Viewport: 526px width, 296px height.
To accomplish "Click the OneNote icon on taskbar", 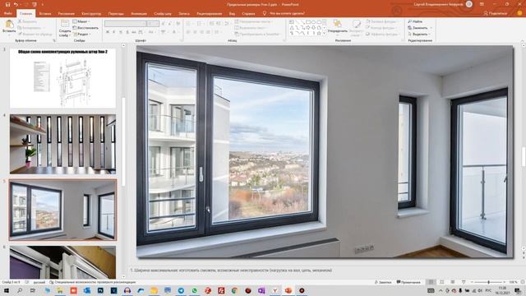I will pos(261,290).
